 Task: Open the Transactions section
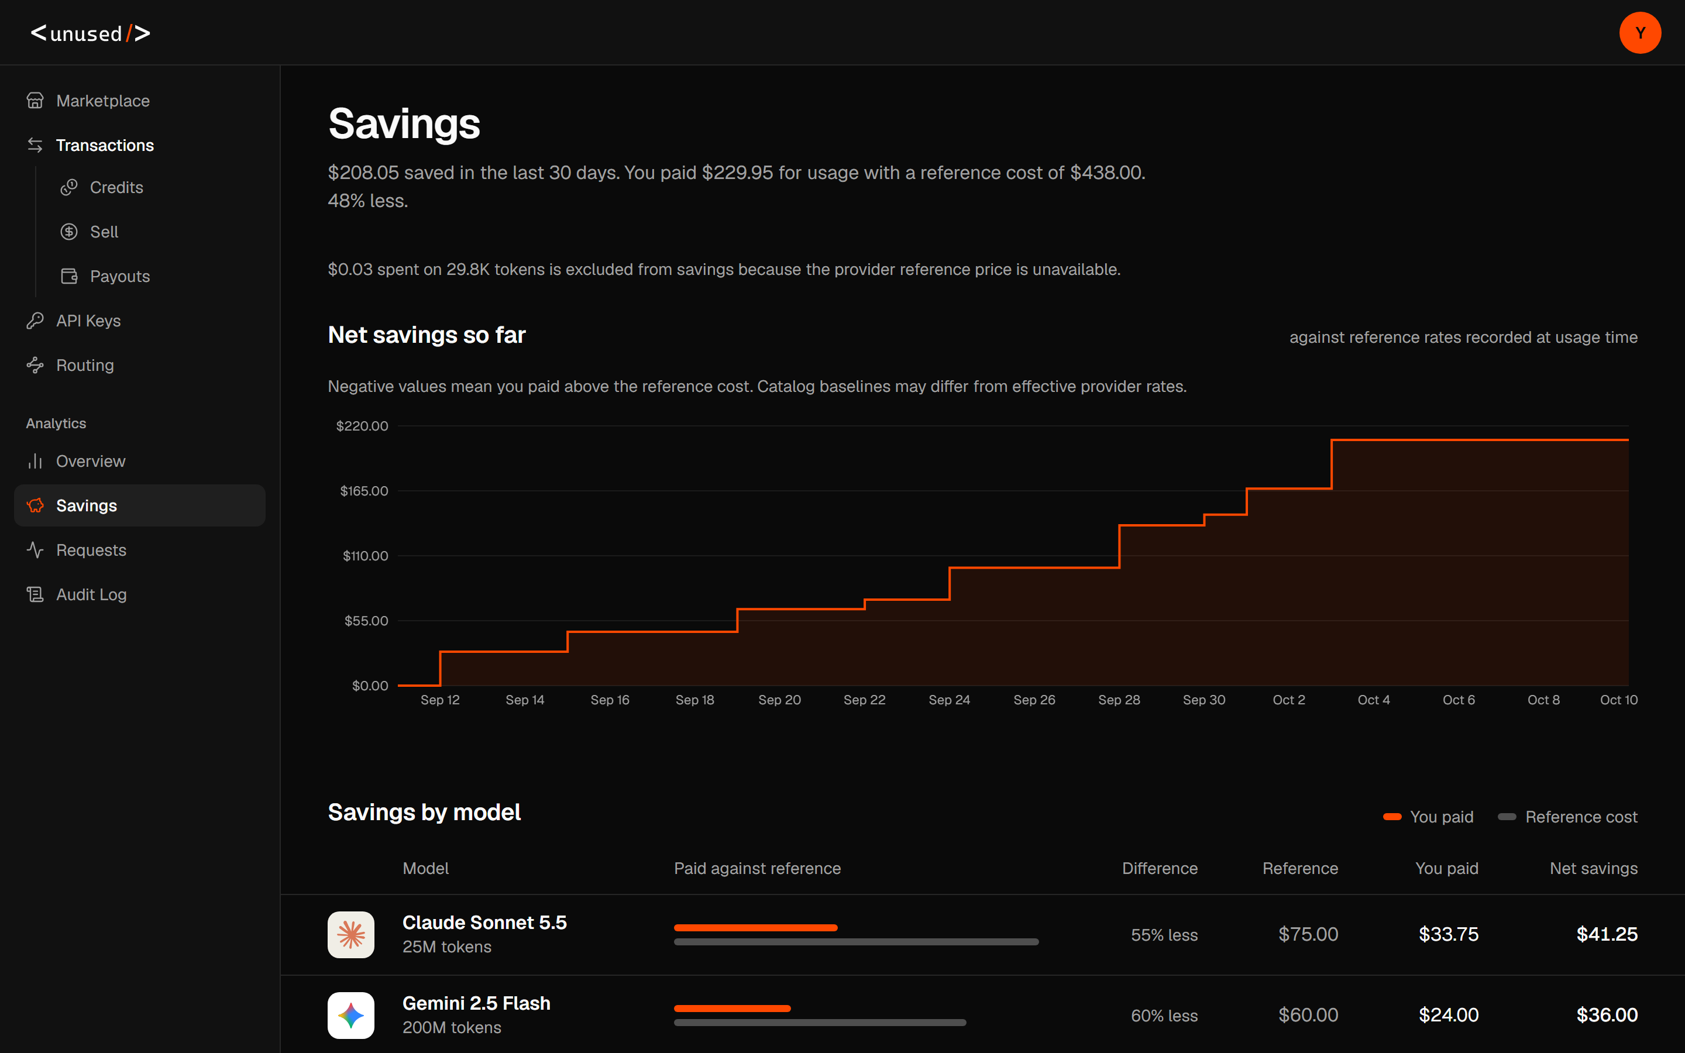click(x=139, y=145)
